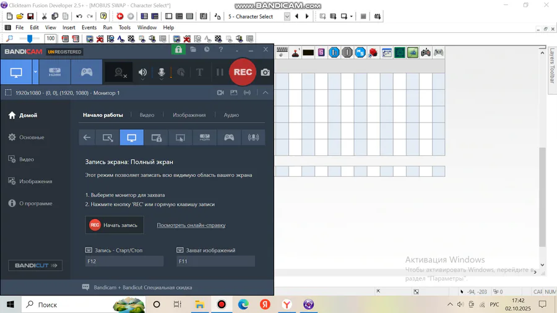The image size is (557, 313).
Task: Toggle the microphone in Bandicam
Action: (x=162, y=72)
